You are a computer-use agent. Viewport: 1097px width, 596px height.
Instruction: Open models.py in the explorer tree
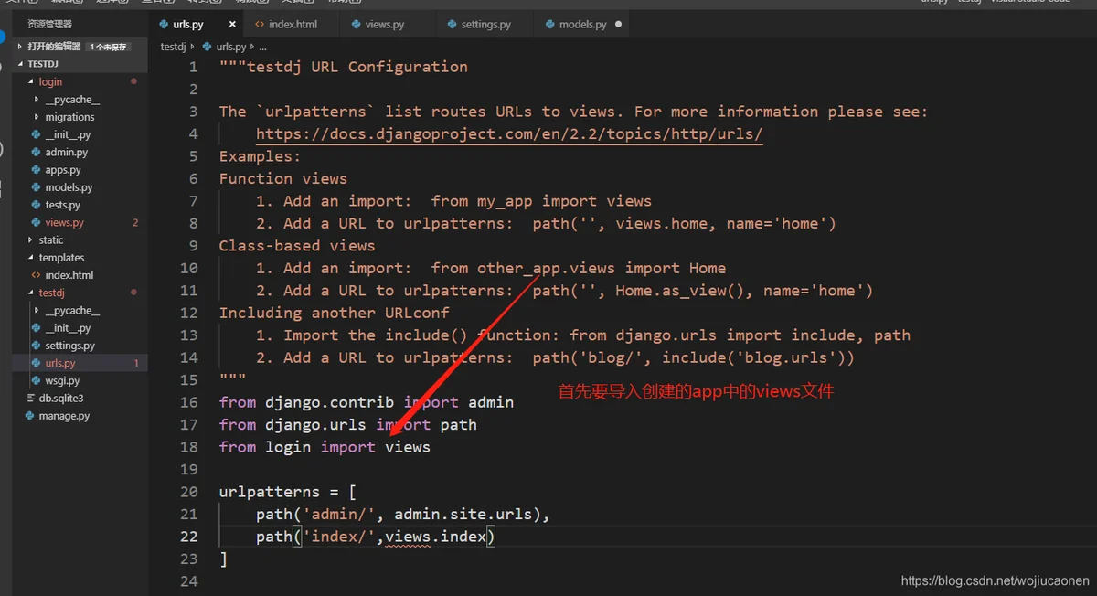[69, 187]
